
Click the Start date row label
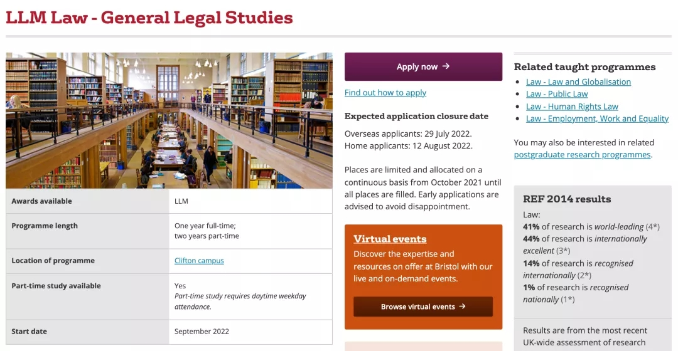(29, 332)
